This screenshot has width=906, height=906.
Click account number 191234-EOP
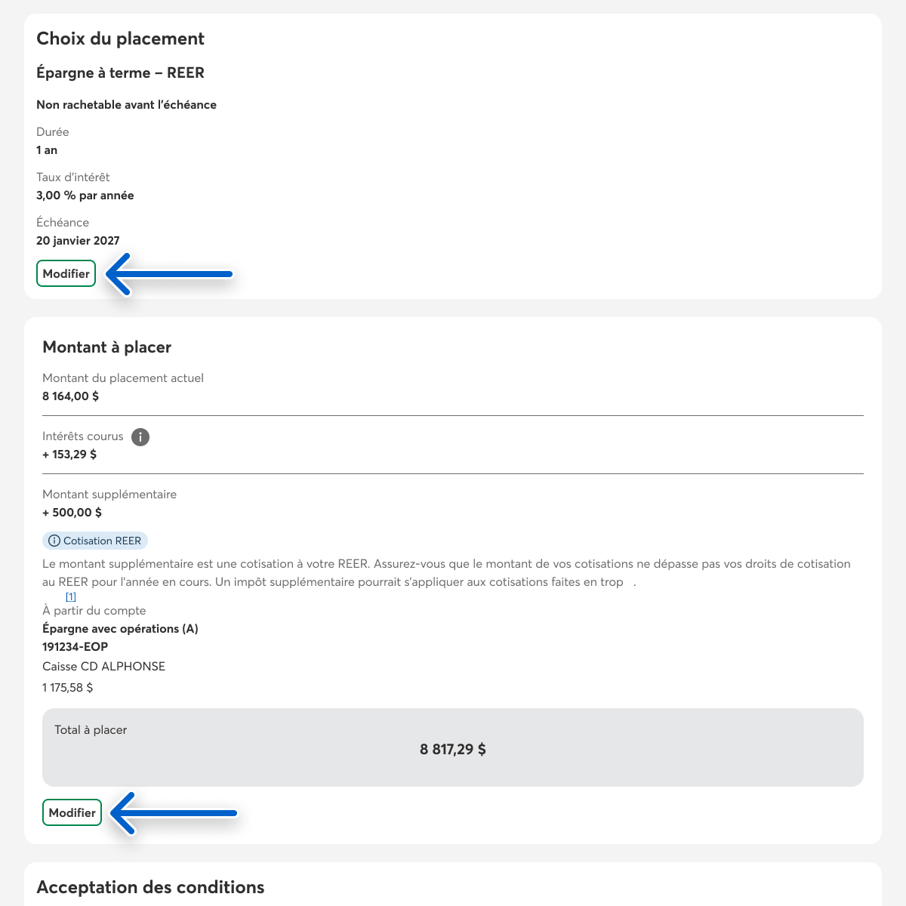tap(75, 647)
